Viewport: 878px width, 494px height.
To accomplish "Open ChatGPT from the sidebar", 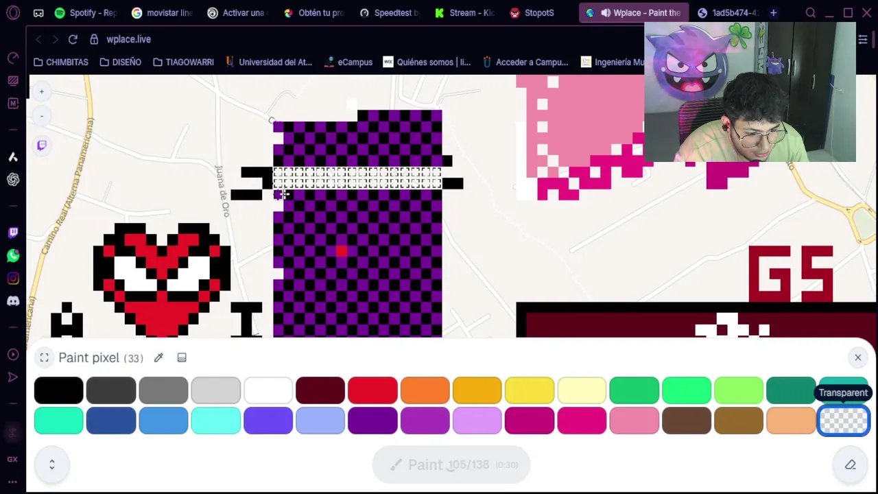I will (13, 180).
